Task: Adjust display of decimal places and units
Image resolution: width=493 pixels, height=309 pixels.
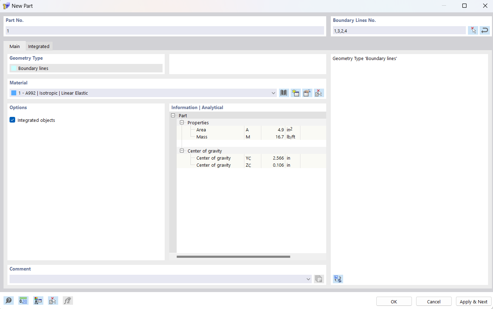Action: [23, 301]
